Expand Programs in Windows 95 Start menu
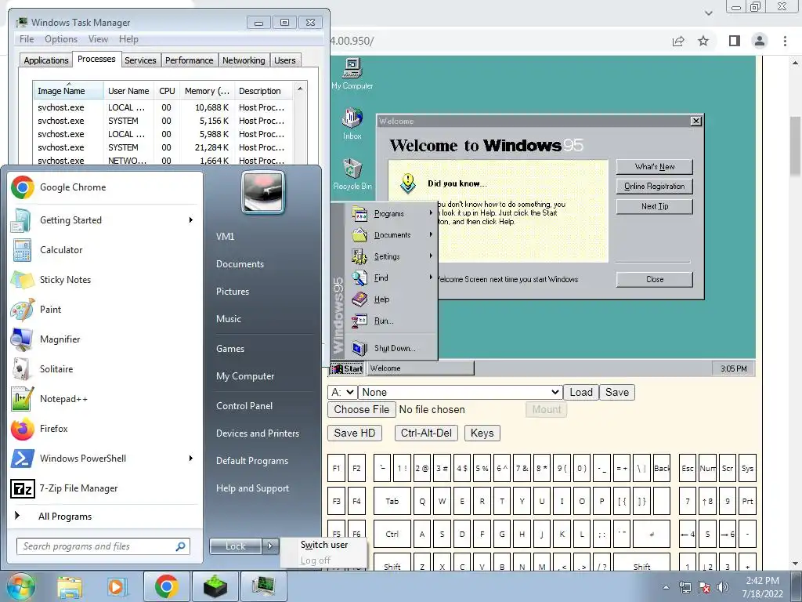802x602 pixels. tap(392, 213)
